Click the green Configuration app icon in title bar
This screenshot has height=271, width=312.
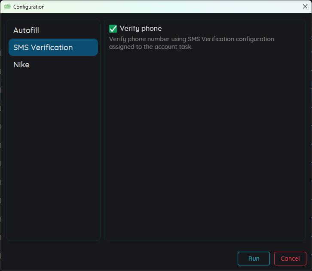pos(7,7)
